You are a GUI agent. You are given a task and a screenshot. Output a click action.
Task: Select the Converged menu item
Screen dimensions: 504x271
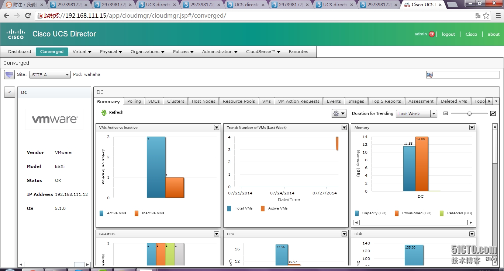[52, 52]
